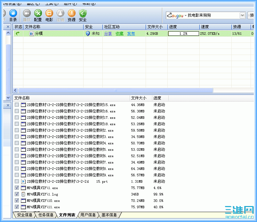Click the horizontal scrollbar thumb
Screen dimensions: 257x222
point(116,90)
